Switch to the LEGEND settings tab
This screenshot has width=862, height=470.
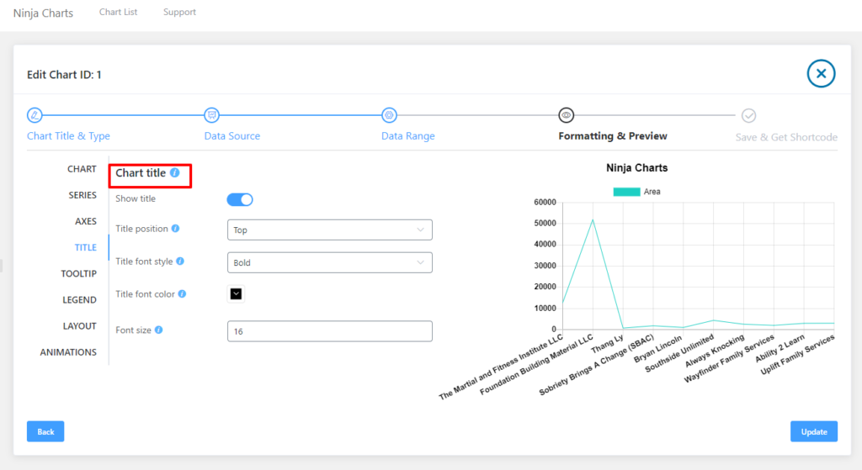tap(79, 300)
